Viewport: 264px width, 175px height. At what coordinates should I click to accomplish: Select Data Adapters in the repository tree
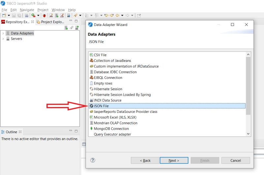pos(22,33)
